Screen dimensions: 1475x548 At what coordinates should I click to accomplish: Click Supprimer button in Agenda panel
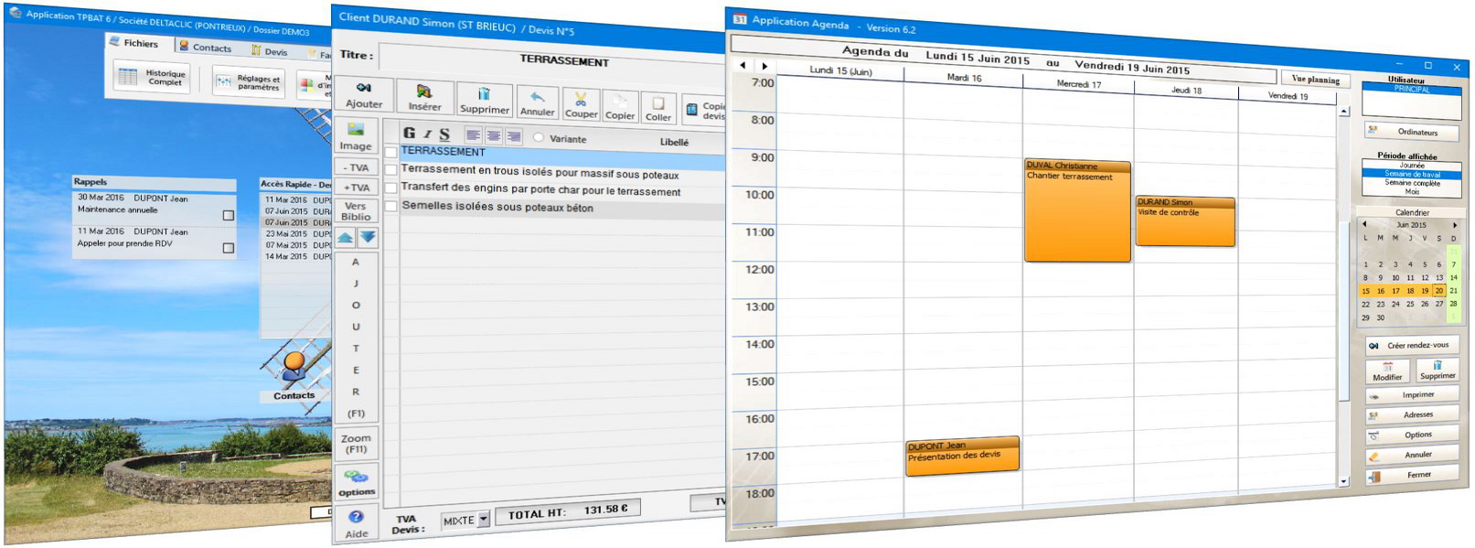(x=1437, y=371)
